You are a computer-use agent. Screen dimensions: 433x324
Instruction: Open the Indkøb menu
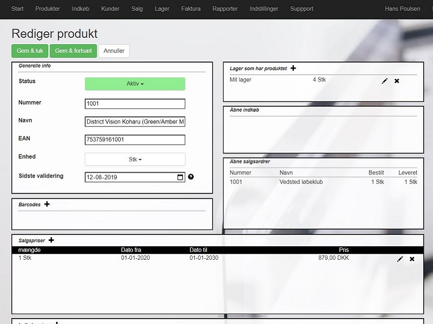pyautogui.click(x=81, y=9)
